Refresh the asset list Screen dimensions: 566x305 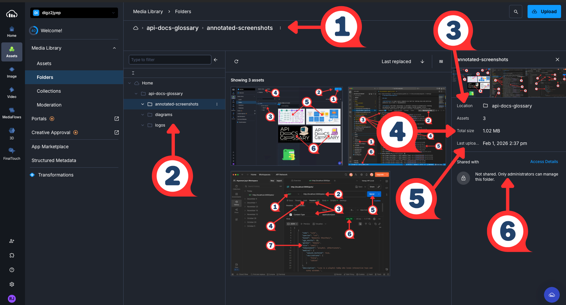(236, 61)
